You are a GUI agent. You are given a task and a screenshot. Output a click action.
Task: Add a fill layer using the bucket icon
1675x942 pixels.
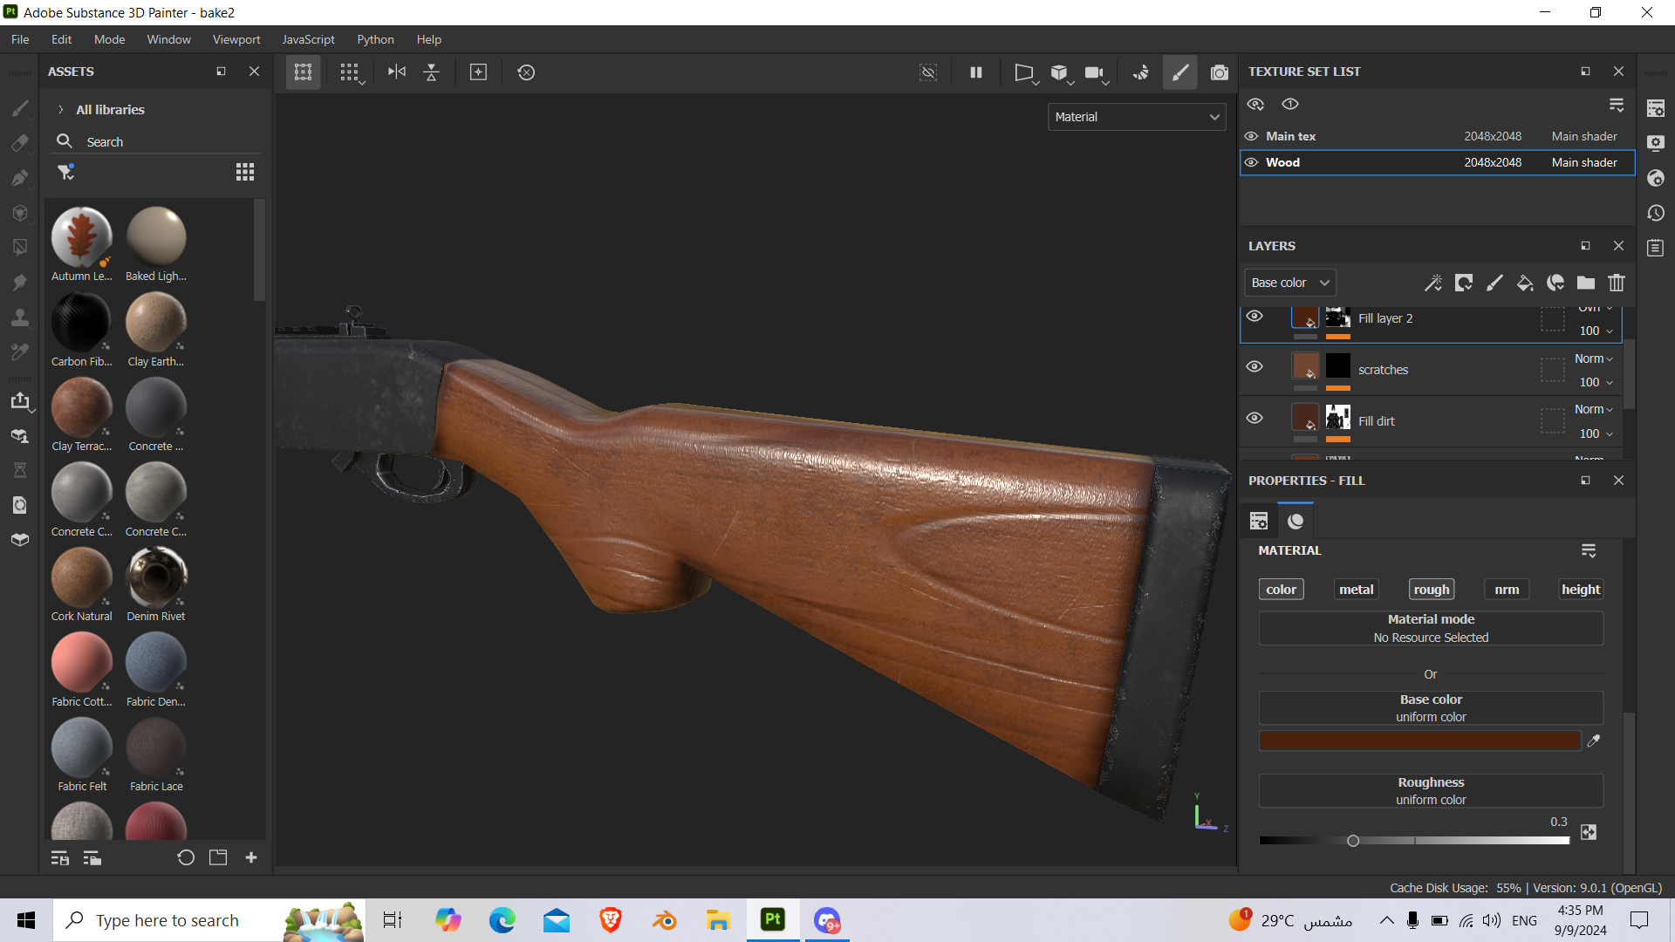click(1524, 283)
